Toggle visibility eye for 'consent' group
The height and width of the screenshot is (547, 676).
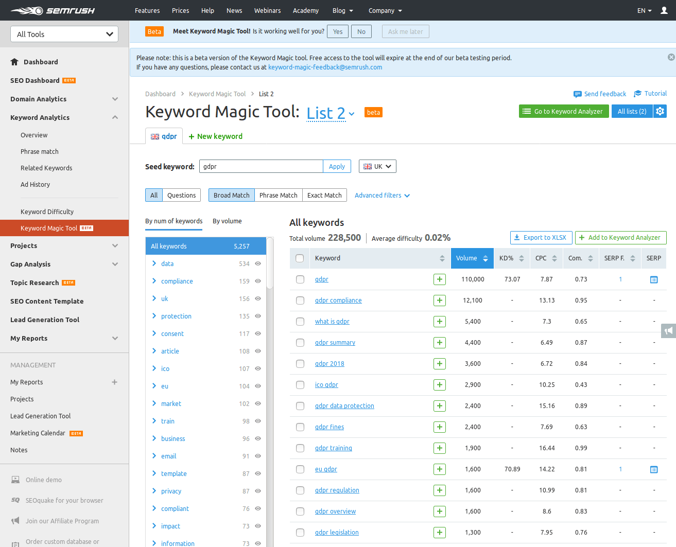tap(258, 333)
